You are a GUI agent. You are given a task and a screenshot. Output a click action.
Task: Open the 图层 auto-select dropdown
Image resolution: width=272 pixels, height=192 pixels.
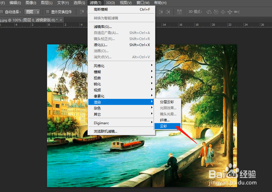pyautogui.click(x=32, y=12)
